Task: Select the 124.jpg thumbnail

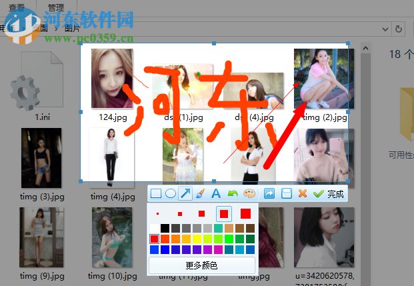Action: pos(112,79)
